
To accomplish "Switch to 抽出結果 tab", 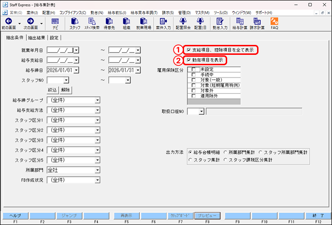I will pos(37,38).
